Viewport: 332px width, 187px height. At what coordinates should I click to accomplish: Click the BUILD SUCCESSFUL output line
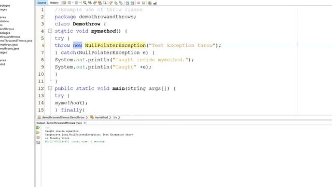click(75, 141)
